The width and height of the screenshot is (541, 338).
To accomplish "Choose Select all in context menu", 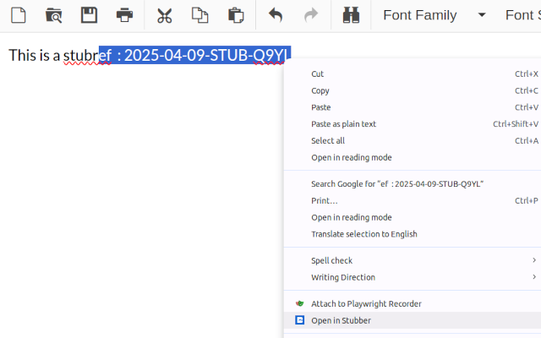I will coord(413,141).
